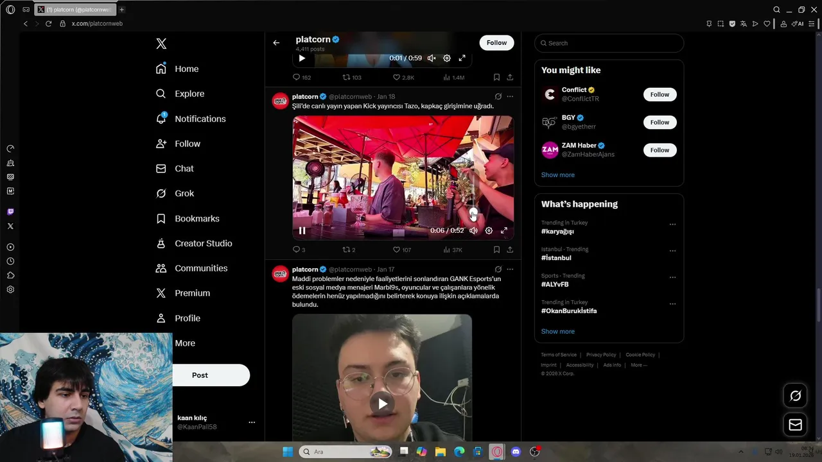The width and height of the screenshot is (822, 462).
Task: Unmute the top video 0:01 / 0:59
Action: coord(432,58)
